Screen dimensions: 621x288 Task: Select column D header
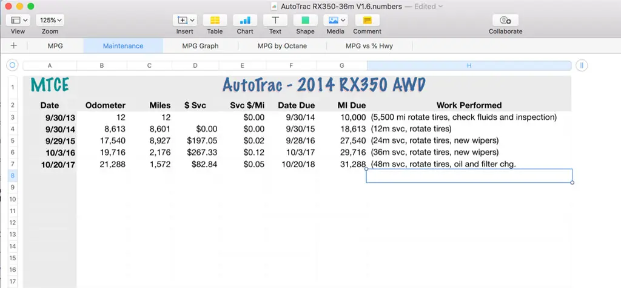(x=195, y=65)
